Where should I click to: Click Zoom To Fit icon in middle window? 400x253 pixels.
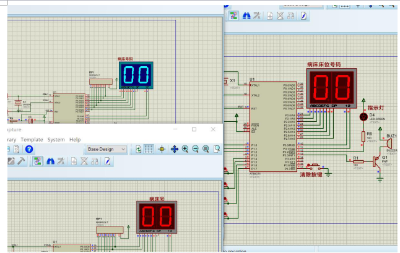pos(206,149)
